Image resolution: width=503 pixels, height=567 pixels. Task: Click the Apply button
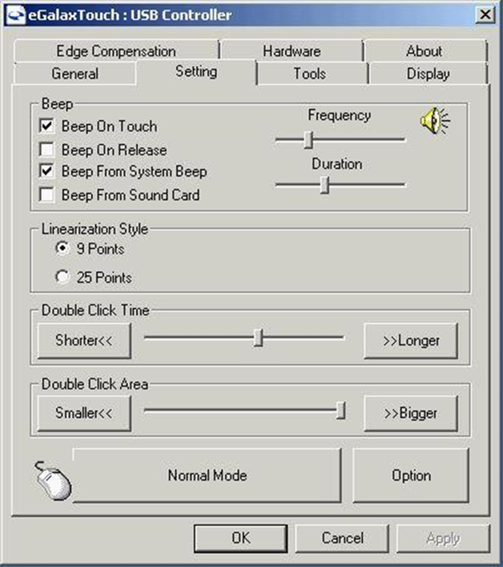(444, 538)
